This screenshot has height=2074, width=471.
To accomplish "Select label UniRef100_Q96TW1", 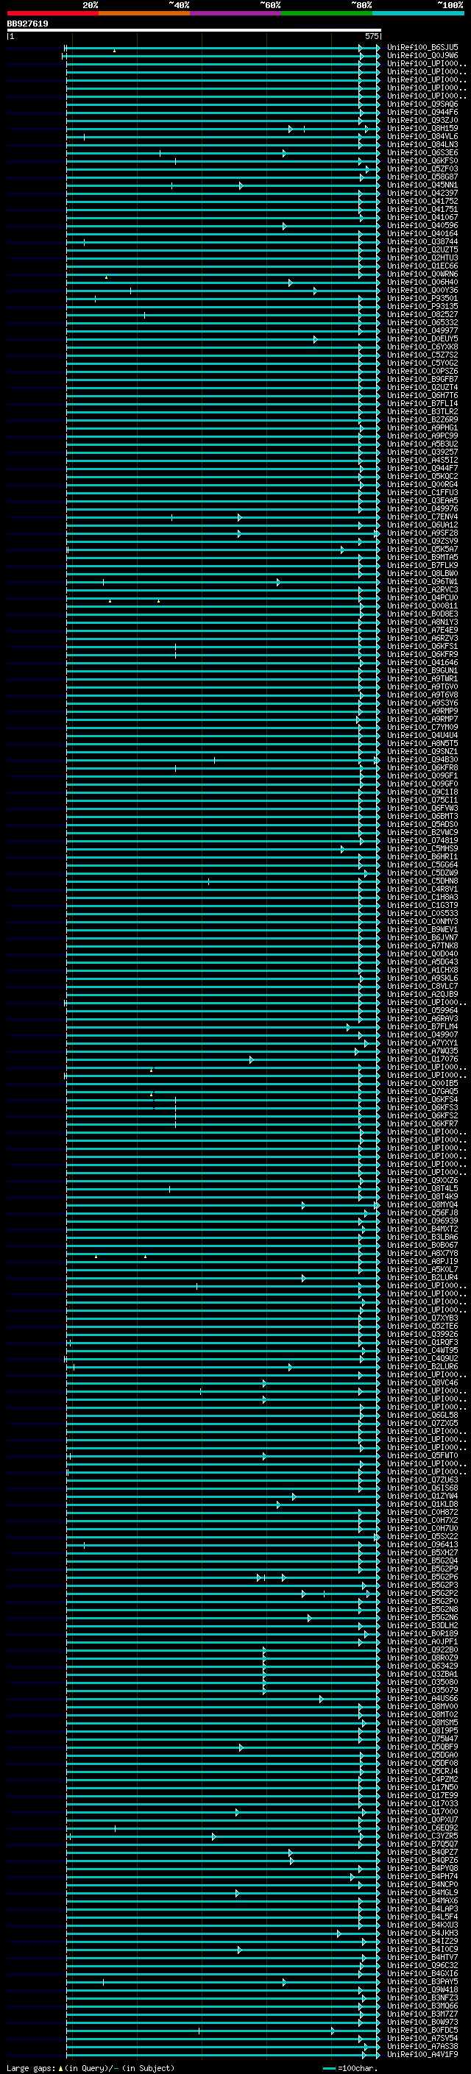I will pyautogui.click(x=422, y=581).
